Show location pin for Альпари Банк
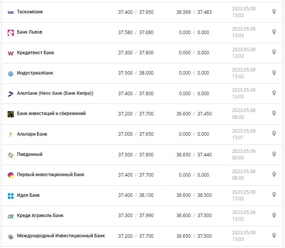The width and height of the screenshot is (285, 248). click(x=274, y=134)
